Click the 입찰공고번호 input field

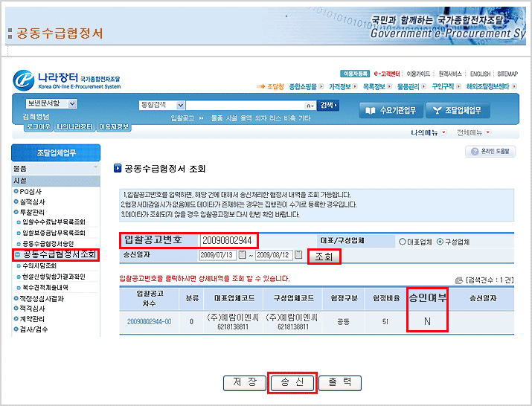click(228, 240)
